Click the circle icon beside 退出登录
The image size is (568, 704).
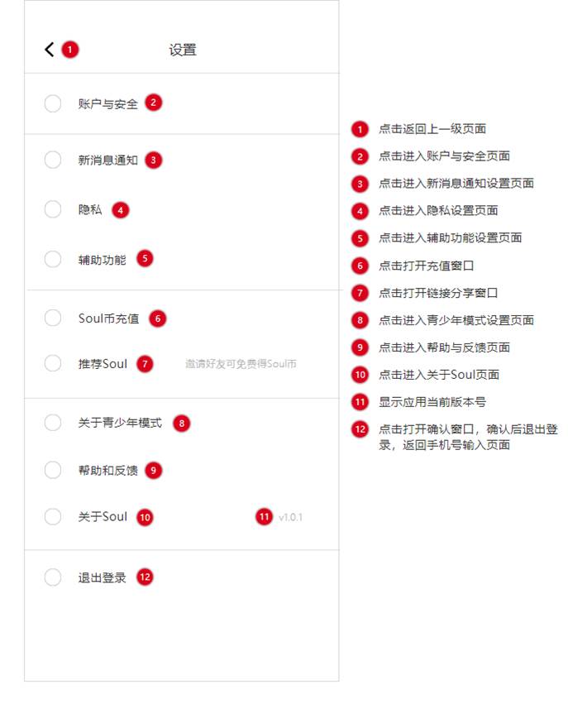(53, 577)
